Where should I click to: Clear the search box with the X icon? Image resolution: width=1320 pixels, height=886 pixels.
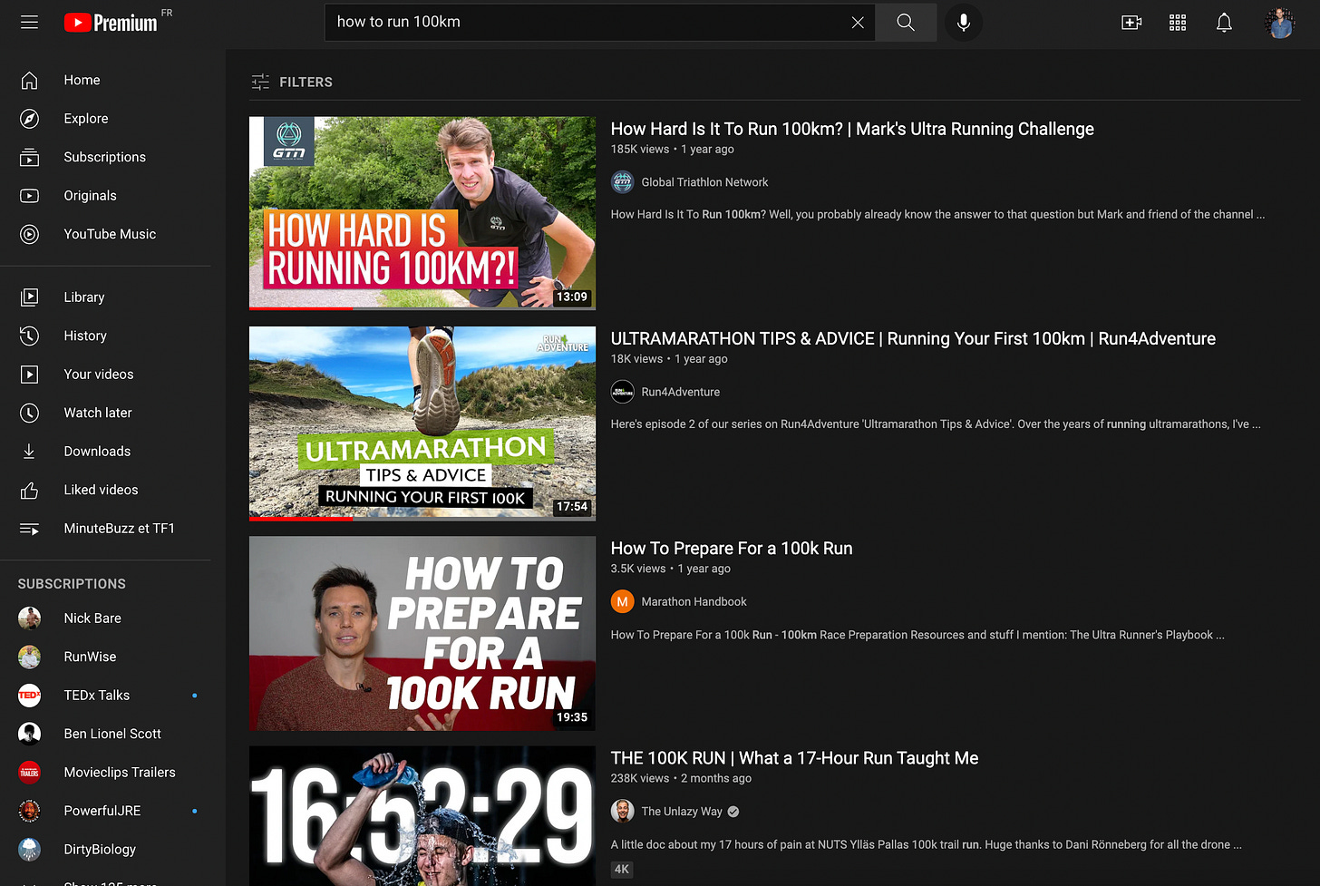click(x=858, y=22)
